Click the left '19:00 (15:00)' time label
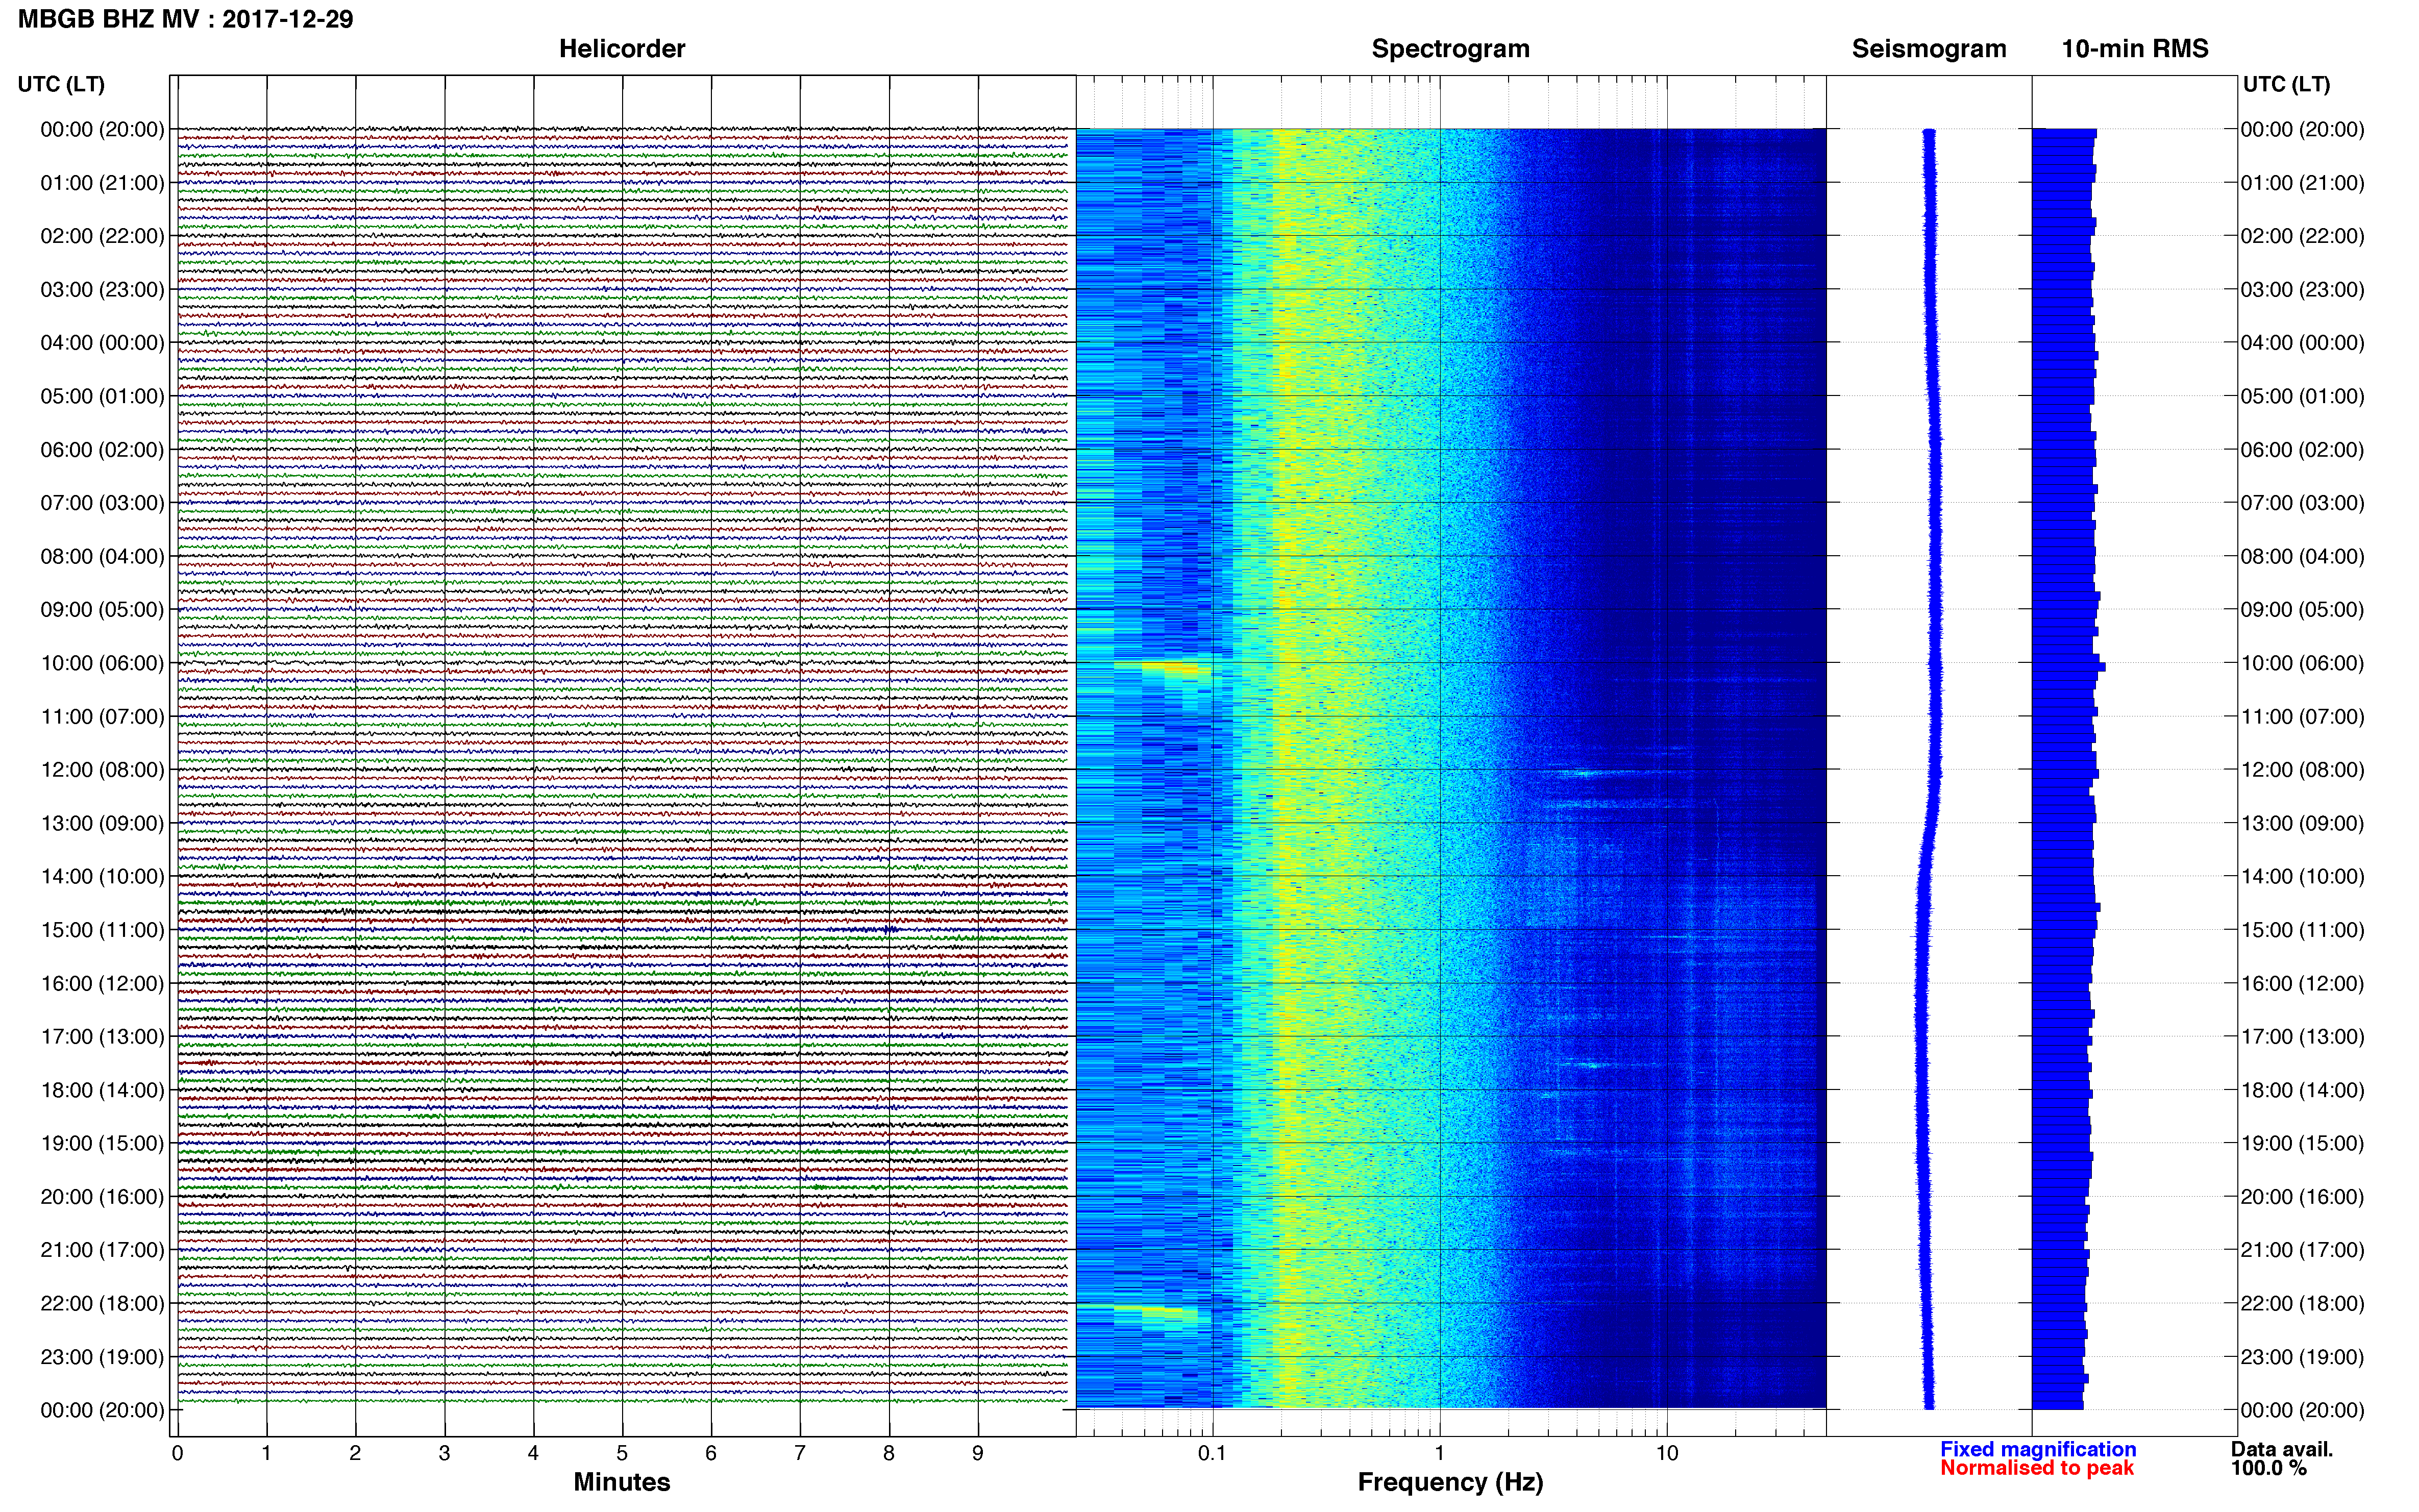 point(102,1144)
